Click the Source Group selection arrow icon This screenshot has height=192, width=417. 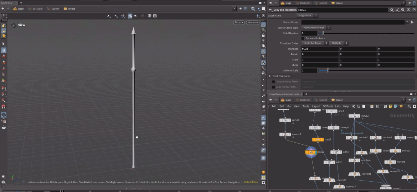pos(412,22)
